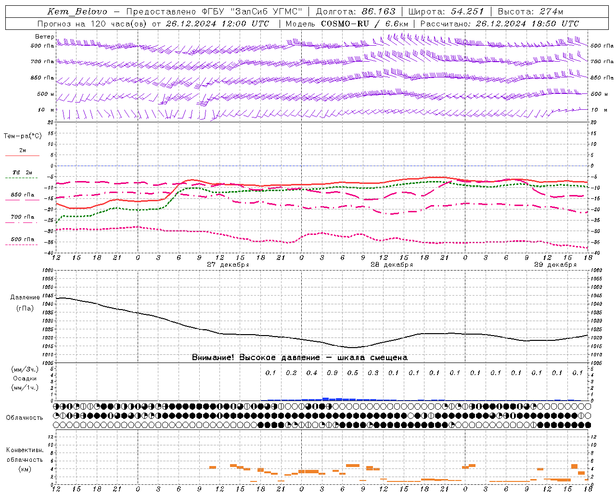The image size is (616, 493).
Task: Click left-side '700 гПа' wind level label
Action: coord(42,62)
